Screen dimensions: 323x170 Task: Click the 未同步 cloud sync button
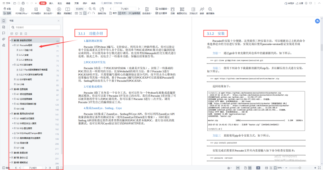click(x=289, y=3)
